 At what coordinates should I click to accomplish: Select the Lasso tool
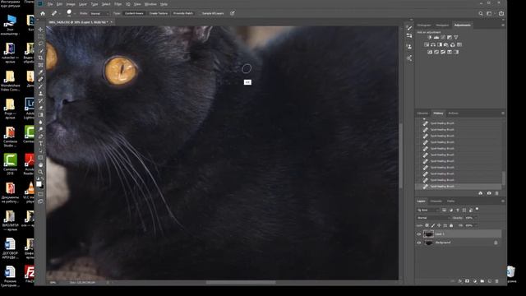coord(40,44)
